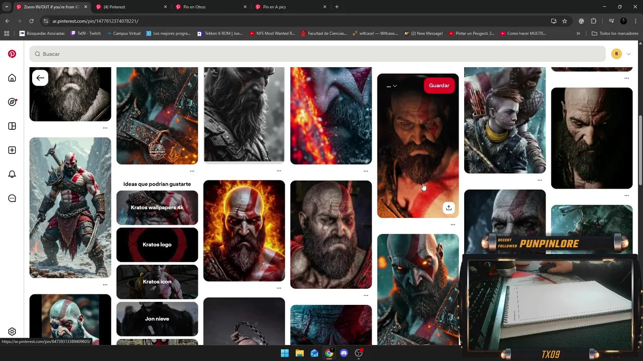This screenshot has width=643, height=361.
Task: Click the Pinterest profile avatar B
Action: click(x=616, y=54)
